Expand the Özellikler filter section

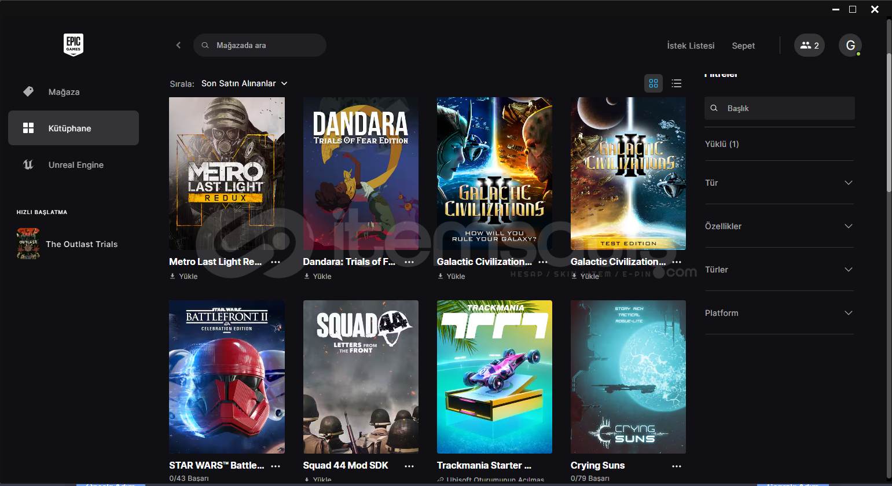[779, 226]
